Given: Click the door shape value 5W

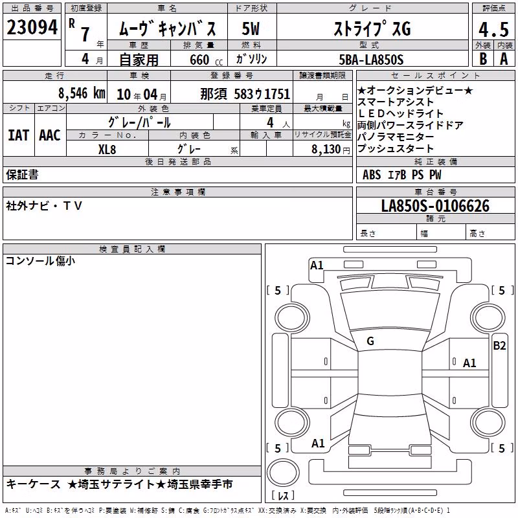Looking at the screenshot, I should (x=251, y=28).
